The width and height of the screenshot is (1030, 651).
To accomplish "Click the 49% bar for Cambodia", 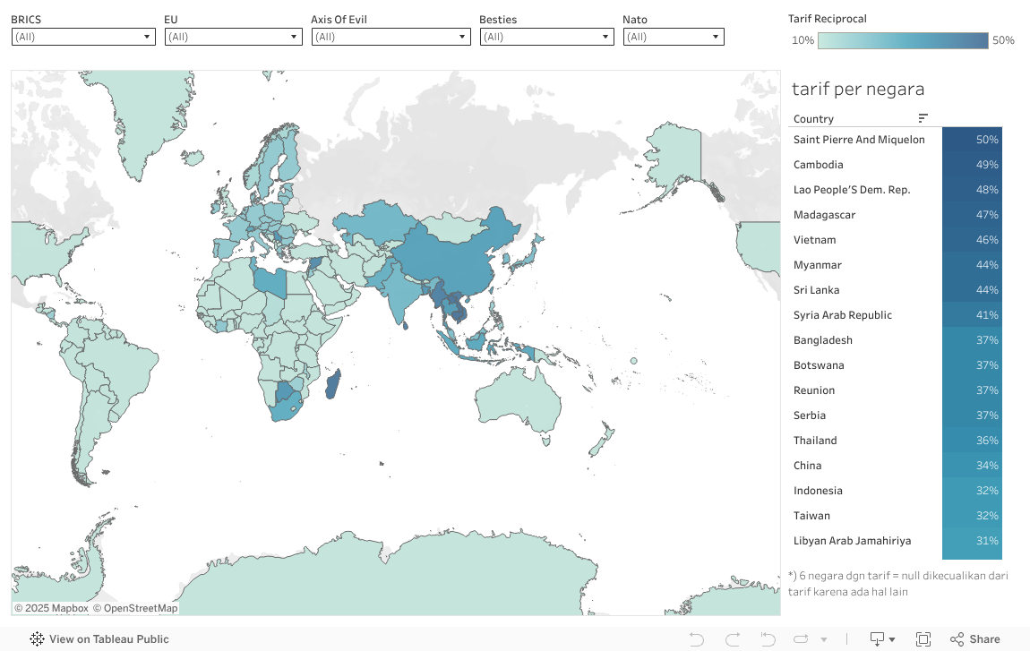I will 972,164.
